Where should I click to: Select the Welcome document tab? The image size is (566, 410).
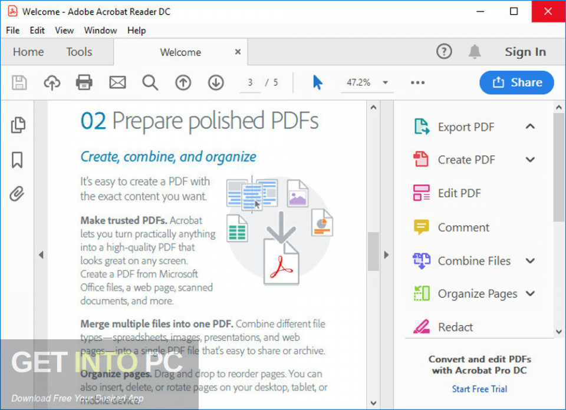click(x=180, y=52)
